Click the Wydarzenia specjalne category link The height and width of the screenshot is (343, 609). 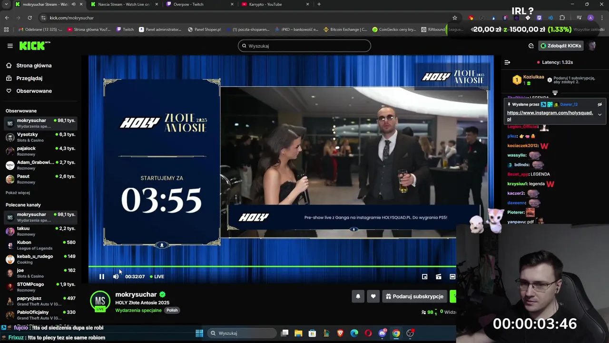(138, 310)
